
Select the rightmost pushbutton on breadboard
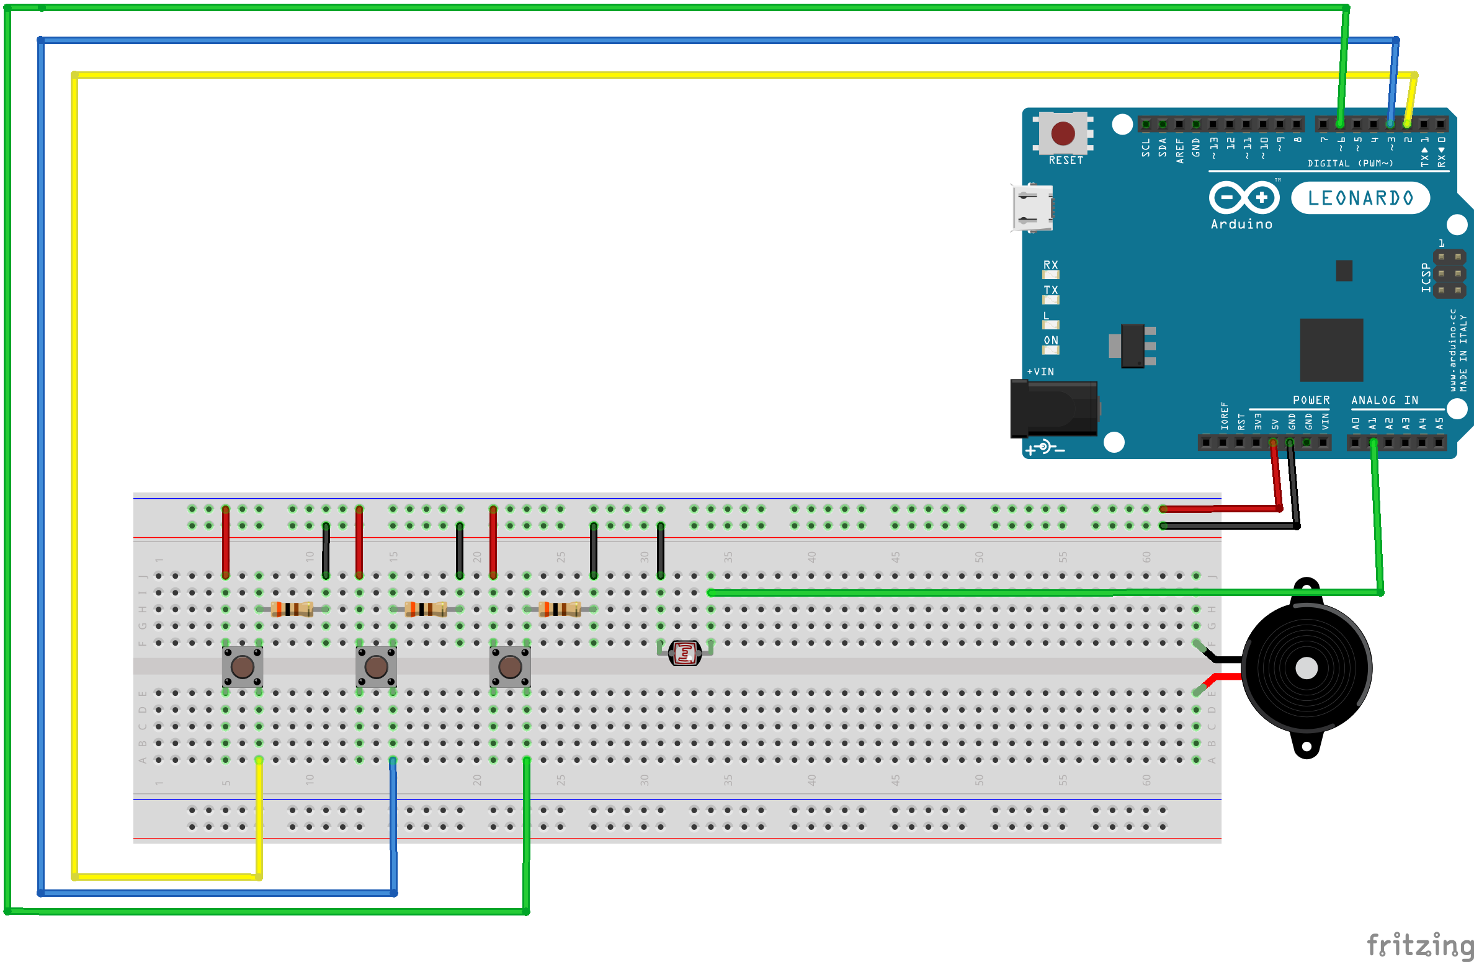pos(510,667)
